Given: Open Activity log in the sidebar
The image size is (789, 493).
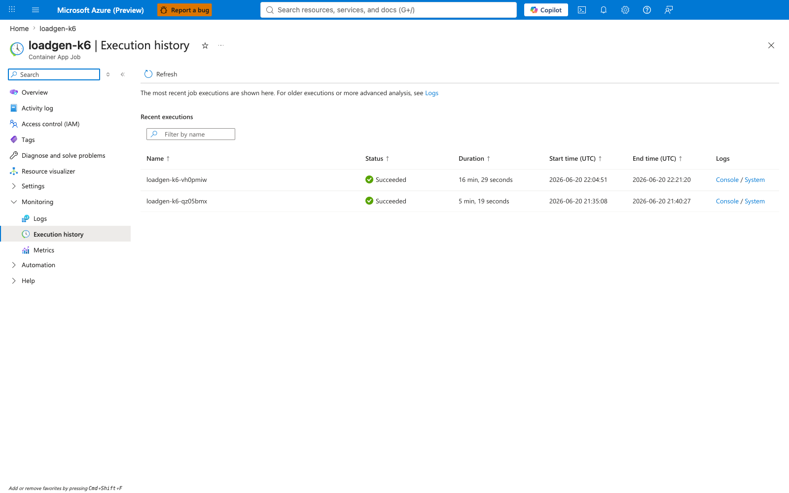Looking at the screenshot, I should 37,108.
